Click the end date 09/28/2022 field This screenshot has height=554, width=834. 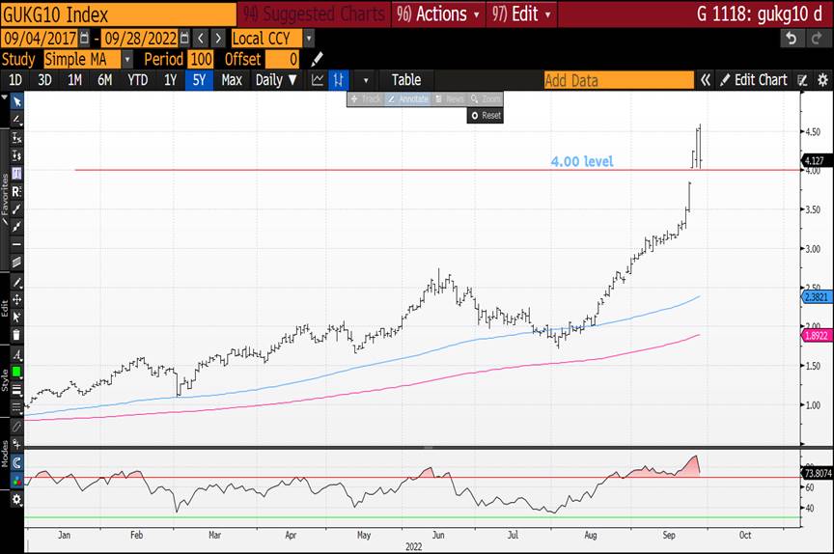point(140,39)
